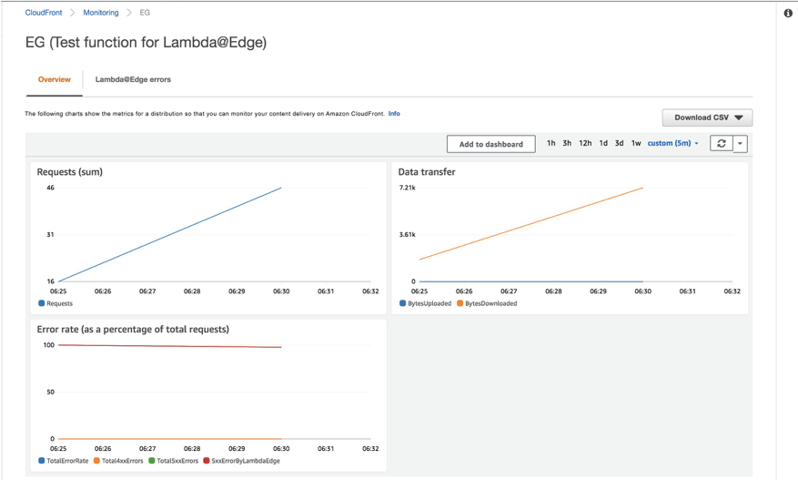Select the 1h time range
The width and height of the screenshot is (798, 480).
point(551,143)
